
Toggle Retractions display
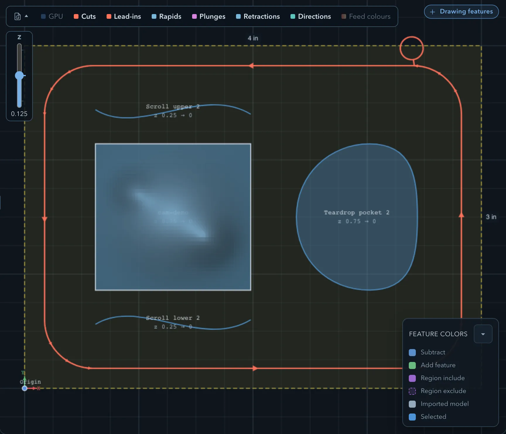point(258,16)
